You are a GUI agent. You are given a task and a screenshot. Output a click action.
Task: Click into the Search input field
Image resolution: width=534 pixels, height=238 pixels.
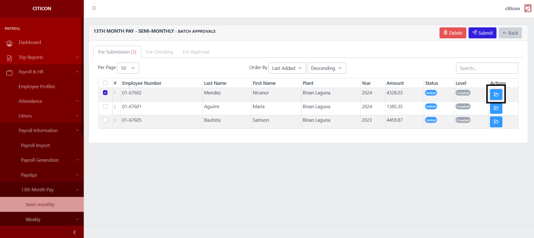(487, 68)
